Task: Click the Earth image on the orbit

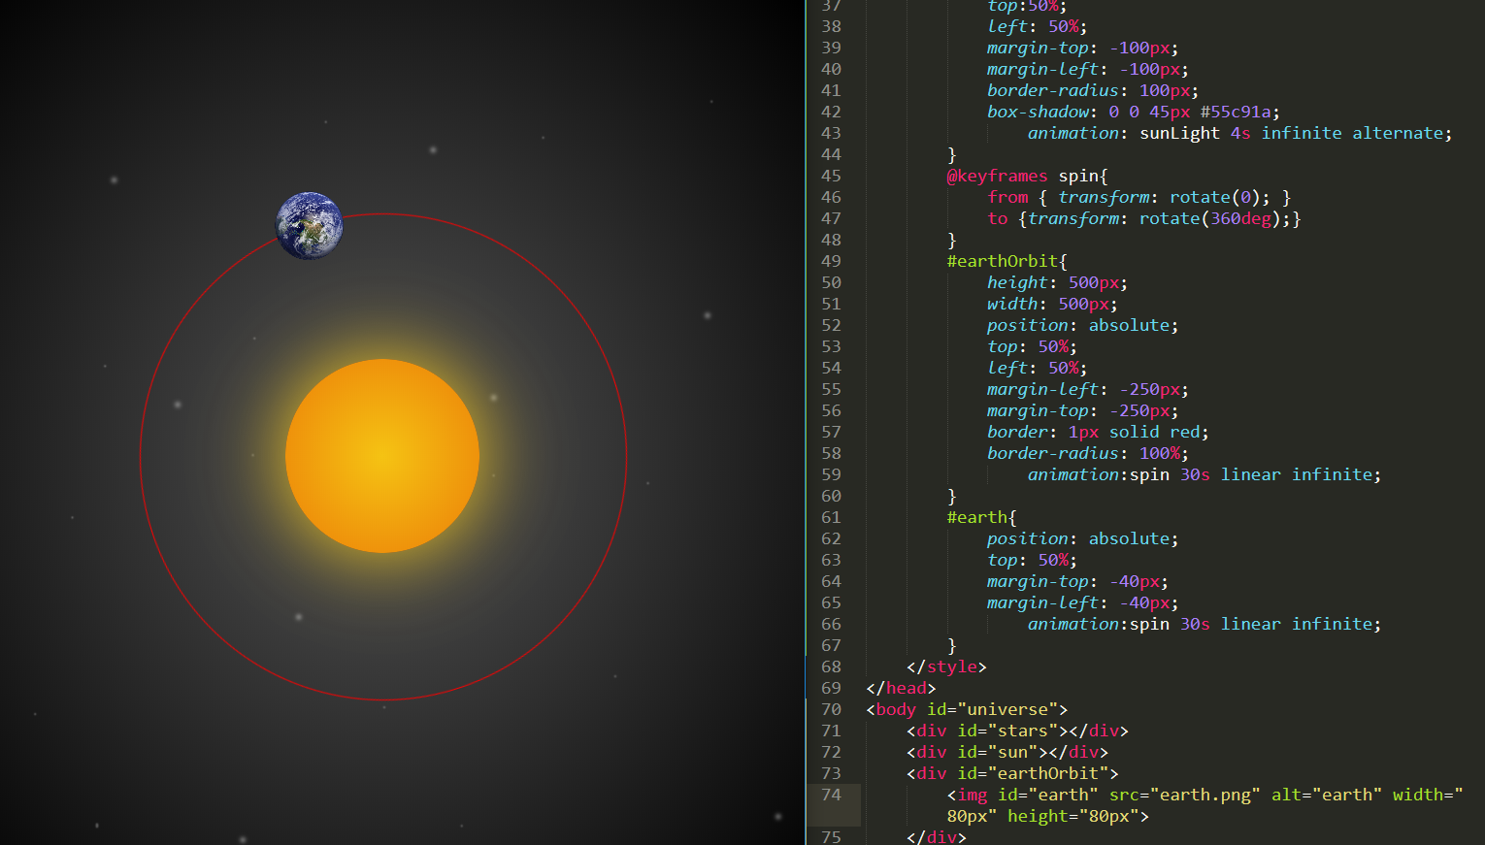Action: click(x=310, y=226)
